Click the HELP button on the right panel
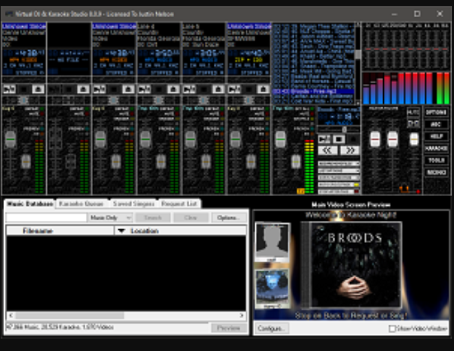The image size is (454, 351). pos(436,136)
